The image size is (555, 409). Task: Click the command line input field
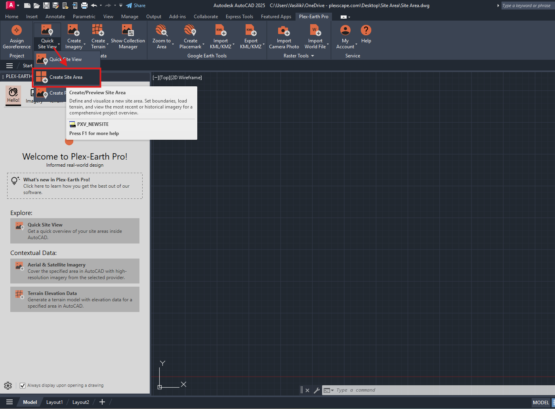(x=444, y=390)
